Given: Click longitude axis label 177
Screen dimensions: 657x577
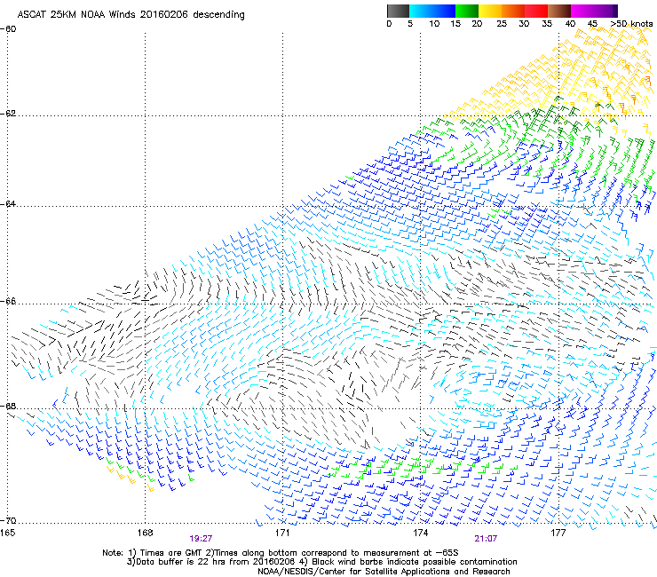Looking at the screenshot, I should click(x=558, y=533).
